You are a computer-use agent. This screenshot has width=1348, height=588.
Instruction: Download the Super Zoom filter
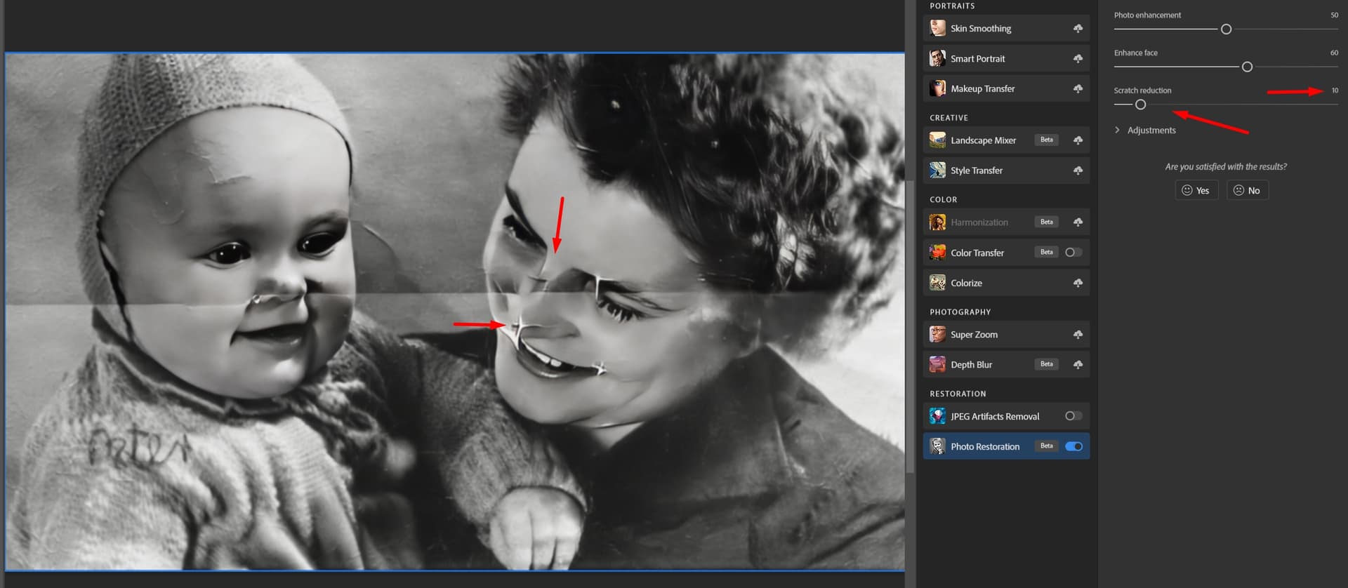click(1077, 335)
